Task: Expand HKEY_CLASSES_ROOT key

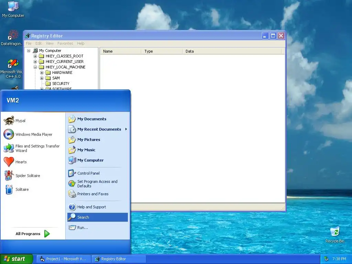Action: (35, 56)
